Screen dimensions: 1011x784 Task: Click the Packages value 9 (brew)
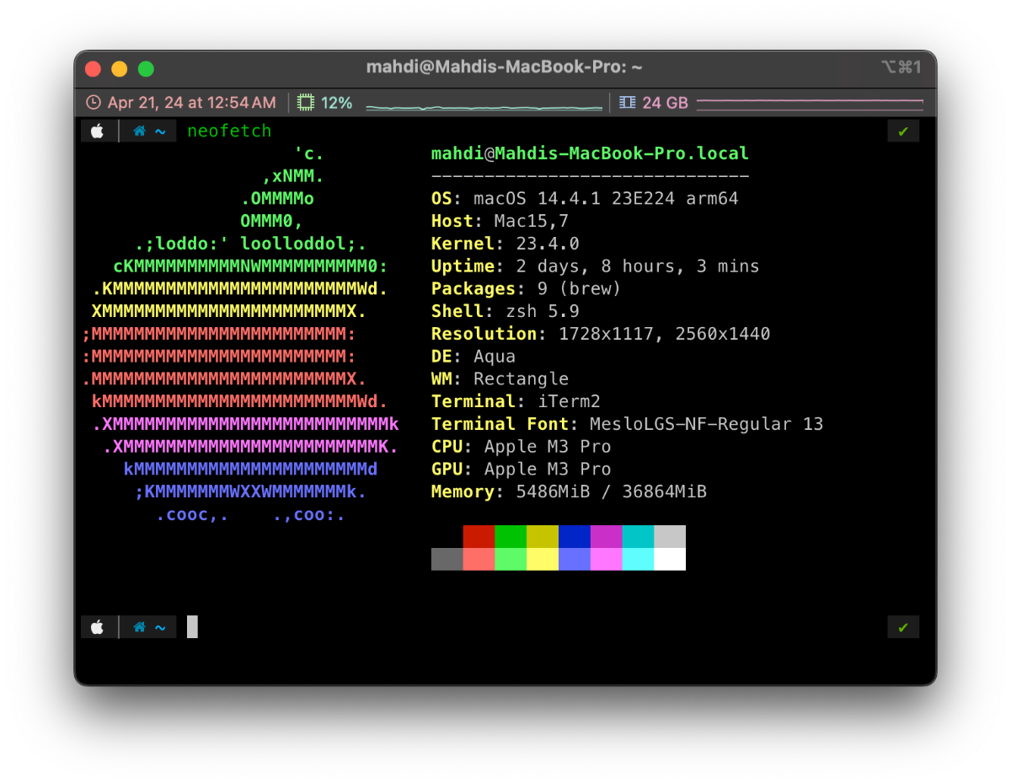[x=580, y=289]
